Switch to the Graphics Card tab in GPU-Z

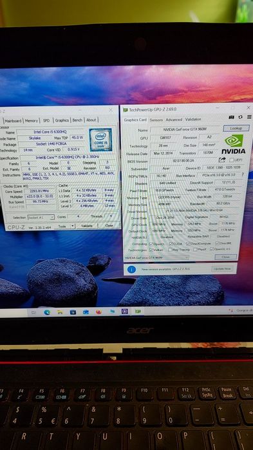point(135,120)
